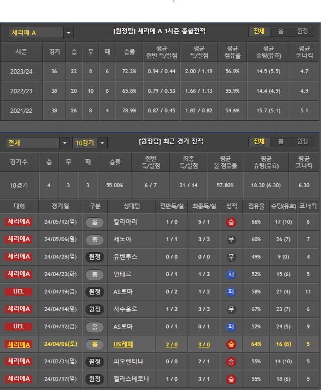Screen dimensions: 321x390
Task: Open the 세리에 A league dropdown
Action: tap(41, 33)
